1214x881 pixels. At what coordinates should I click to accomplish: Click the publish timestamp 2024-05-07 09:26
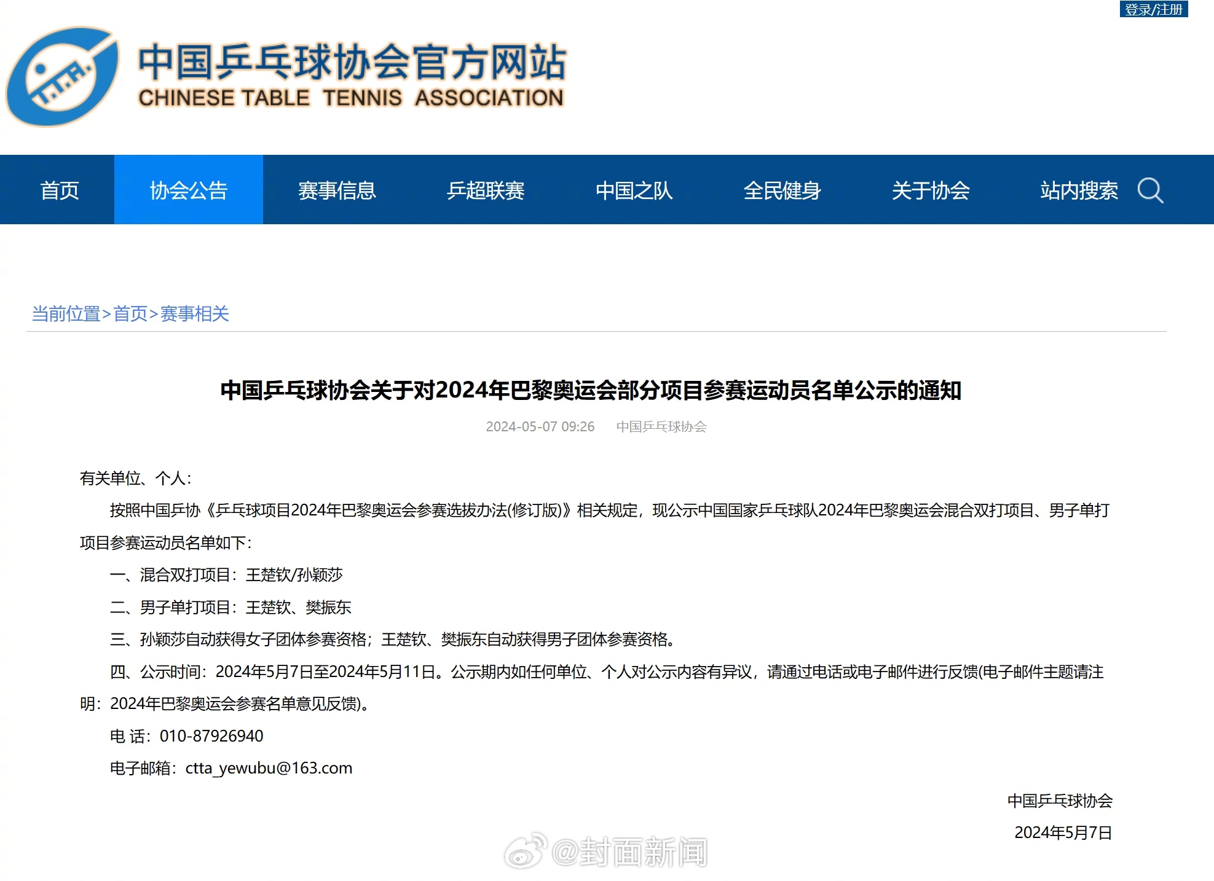coord(540,426)
